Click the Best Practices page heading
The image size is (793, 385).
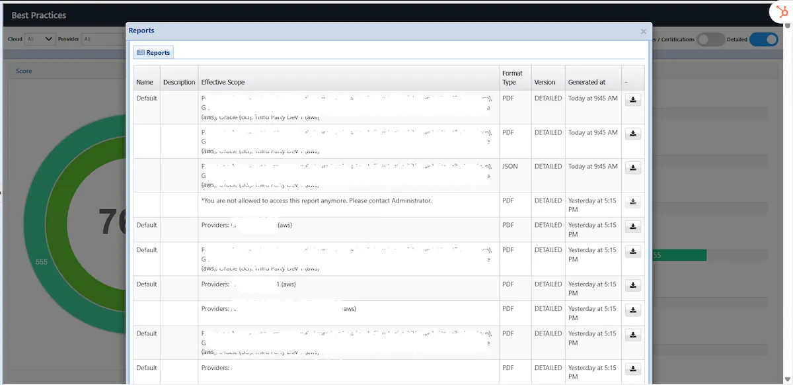click(39, 15)
